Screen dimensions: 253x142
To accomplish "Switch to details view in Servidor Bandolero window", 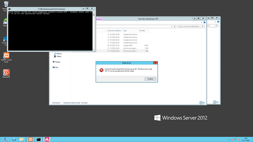I will point(201,102).
